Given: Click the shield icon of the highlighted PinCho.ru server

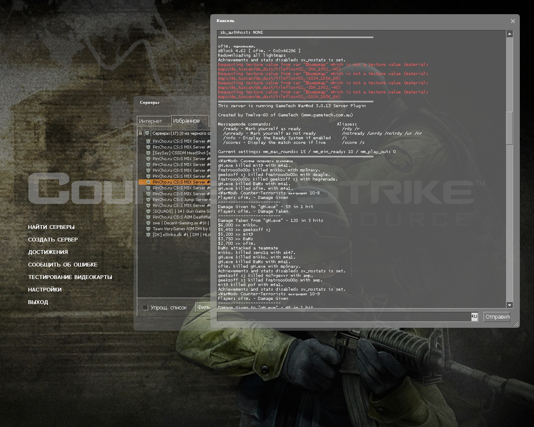Looking at the screenshot, I should click(148, 182).
